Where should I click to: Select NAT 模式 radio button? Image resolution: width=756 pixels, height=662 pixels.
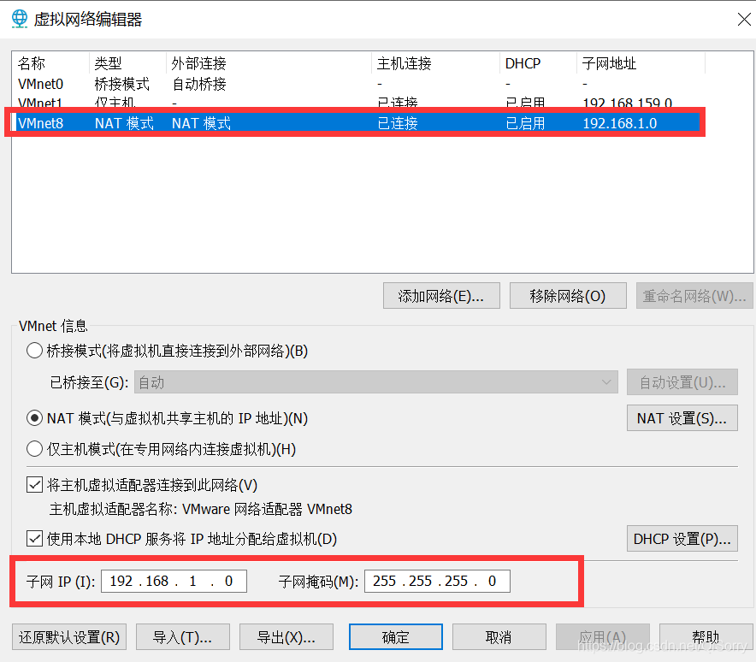[34, 418]
